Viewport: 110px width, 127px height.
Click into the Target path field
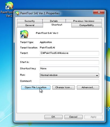click(69, 53)
